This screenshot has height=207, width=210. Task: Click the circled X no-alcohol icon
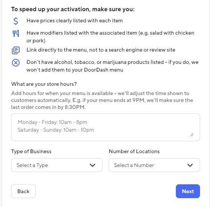pos(16,63)
